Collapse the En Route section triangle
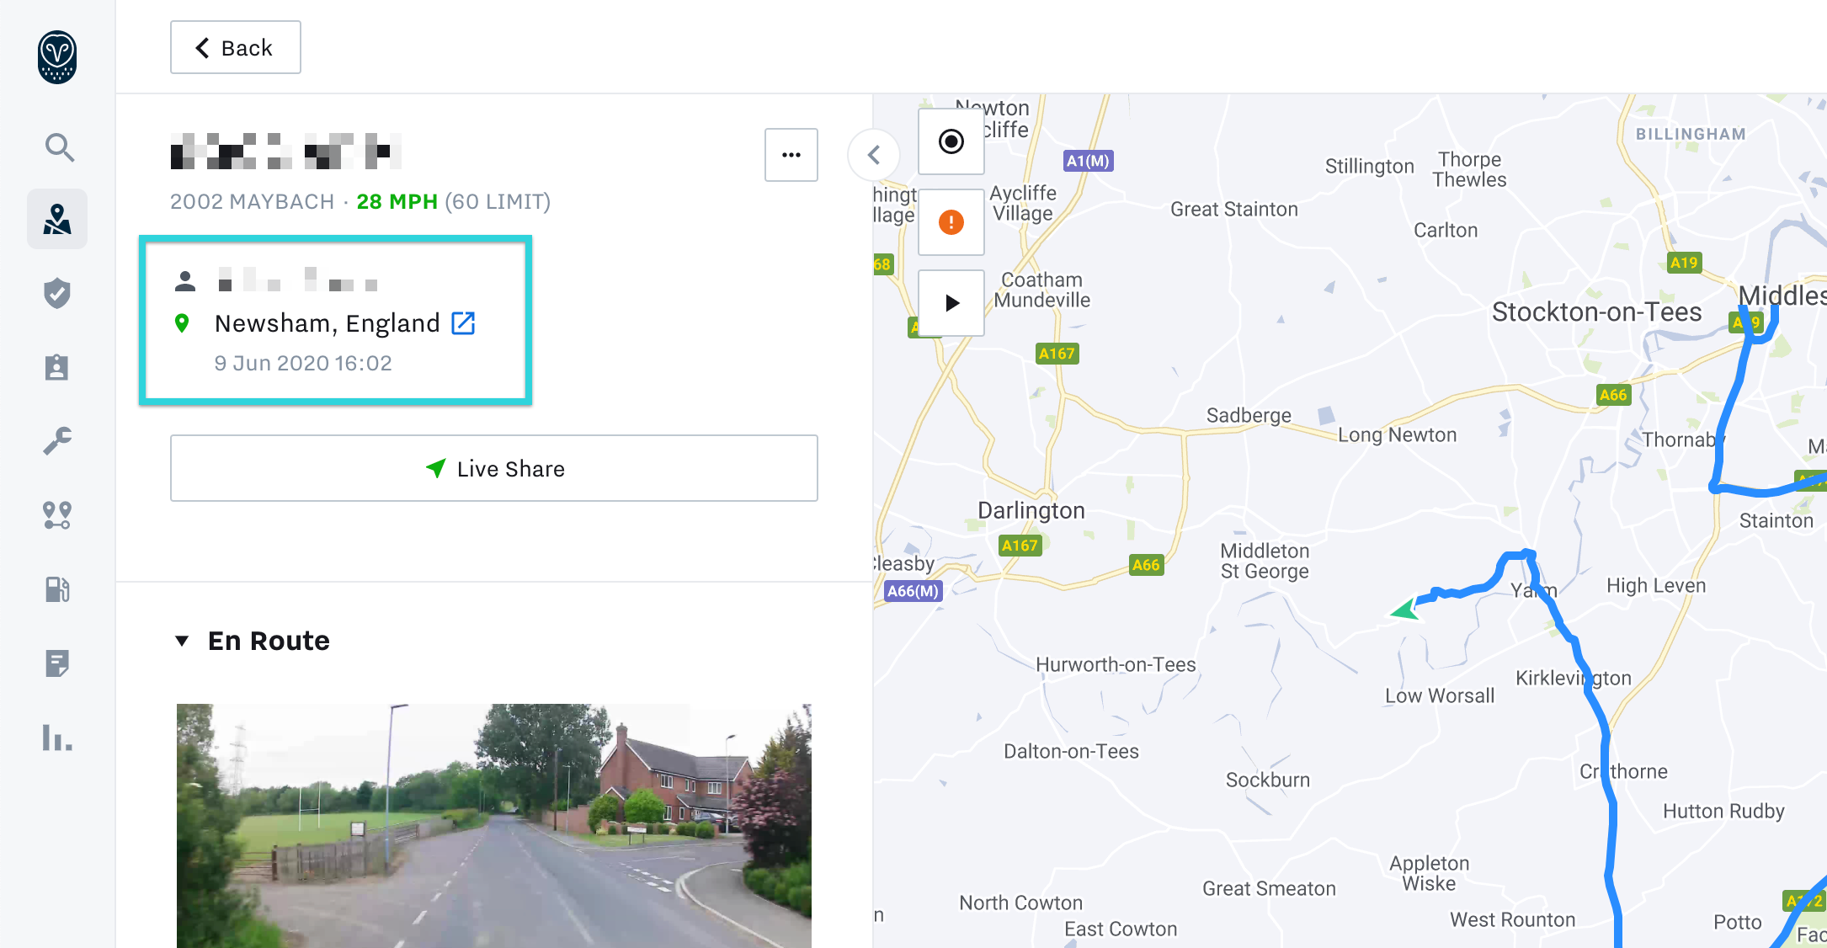 pyautogui.click(x=182, y=641)
